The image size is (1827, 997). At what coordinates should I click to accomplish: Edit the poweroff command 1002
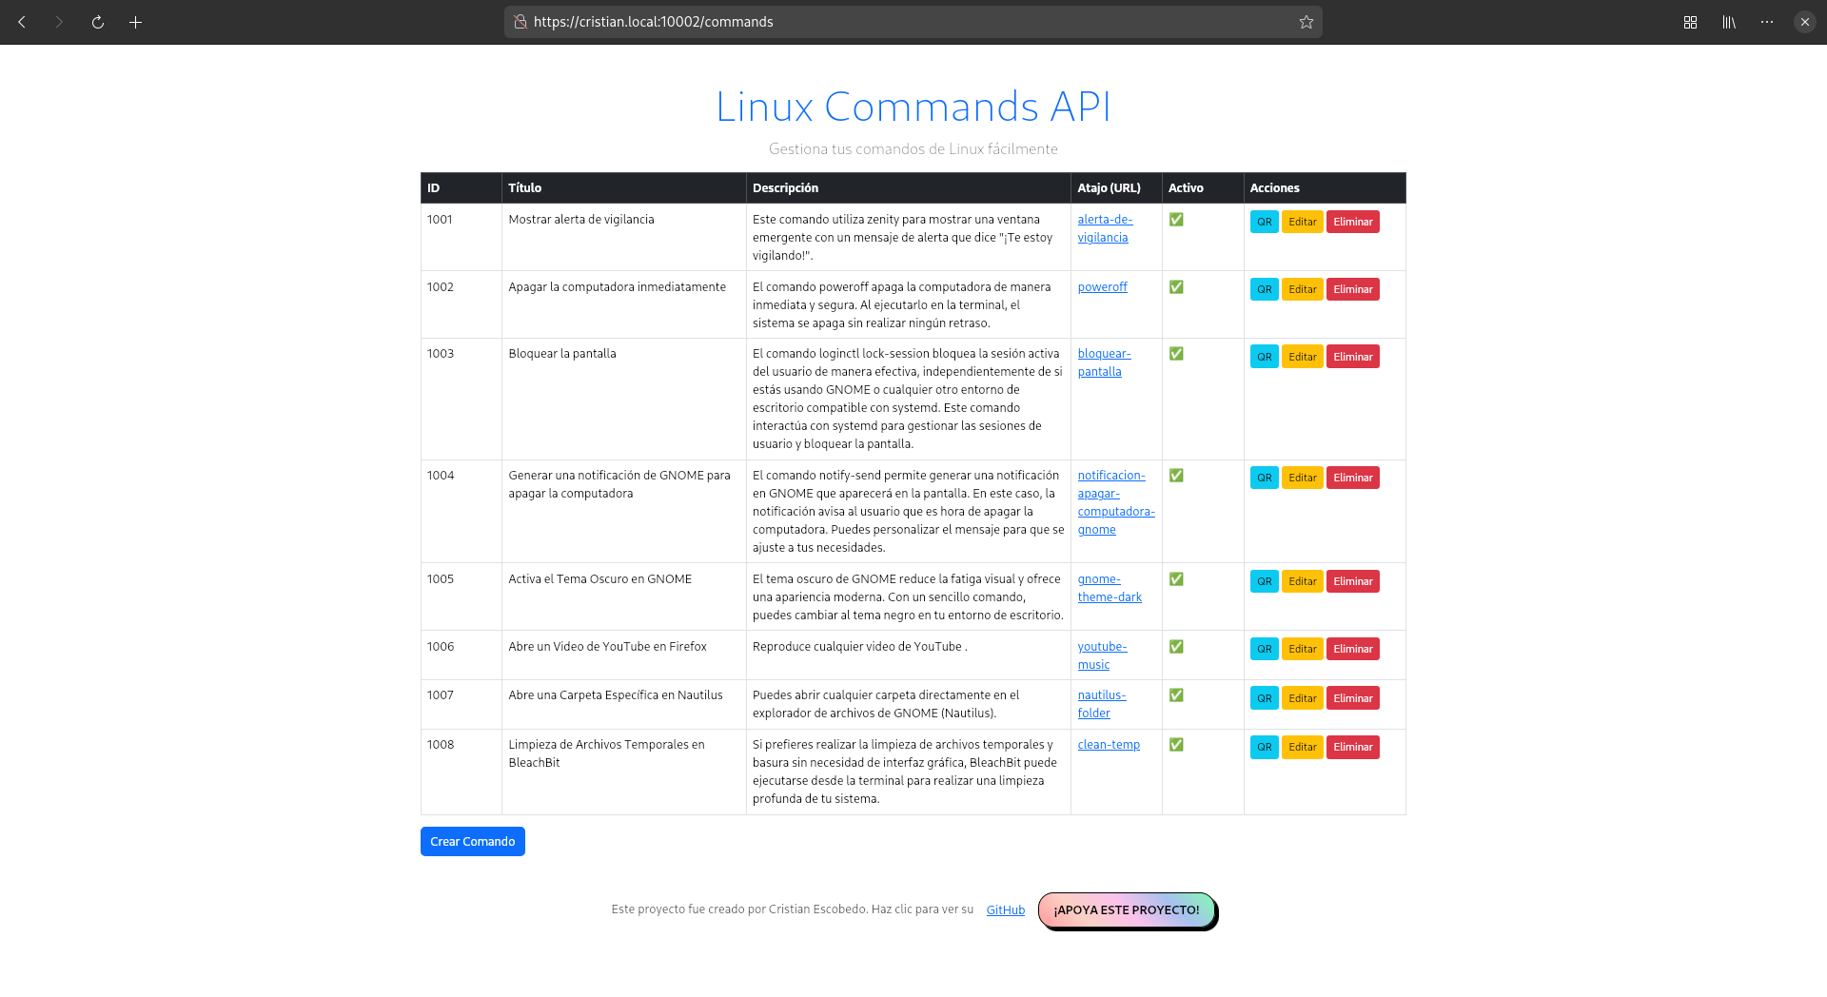(x=1302, y=289)
